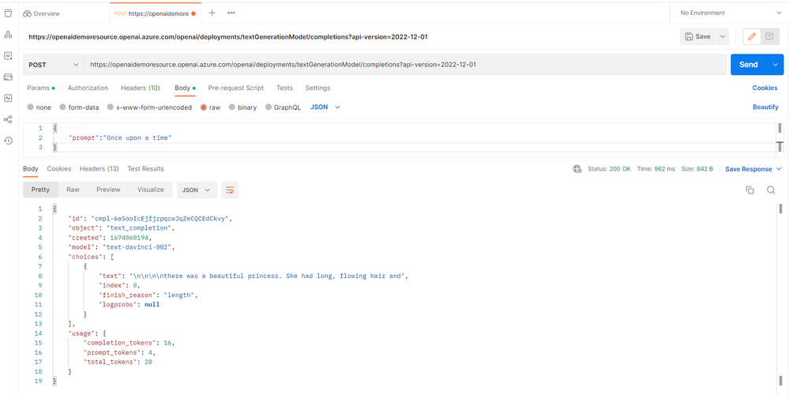Image resolution: width=789 pixels, height=395 pixels.
Task: Click the blue Send button
Action: coord(748,65)
